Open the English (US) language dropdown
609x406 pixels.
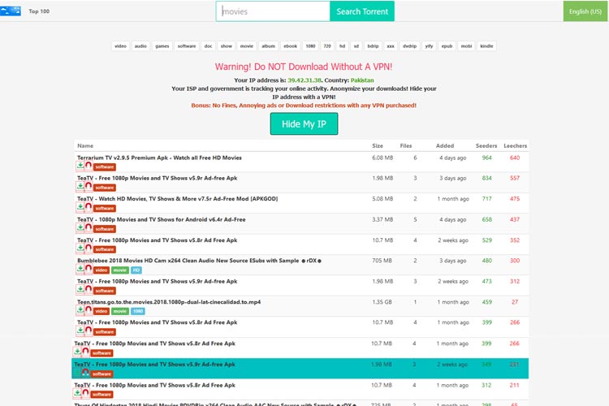[x=585, y=11]
